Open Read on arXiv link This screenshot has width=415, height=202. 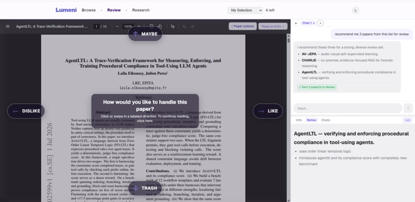(x=272, y=26)
